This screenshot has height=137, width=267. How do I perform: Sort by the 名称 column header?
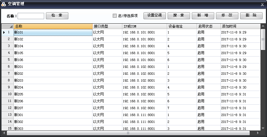(53, 26)
